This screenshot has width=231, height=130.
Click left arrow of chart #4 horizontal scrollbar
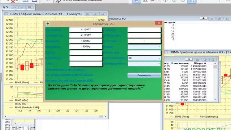coord(6,116)
